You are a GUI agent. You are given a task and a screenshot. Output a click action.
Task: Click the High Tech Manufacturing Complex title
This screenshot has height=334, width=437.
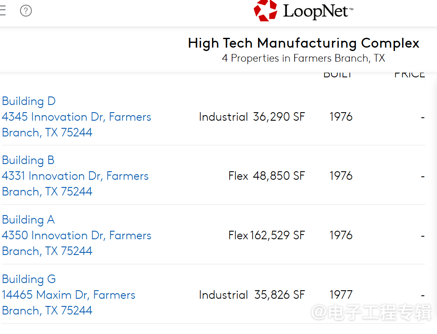pos(304,43)
